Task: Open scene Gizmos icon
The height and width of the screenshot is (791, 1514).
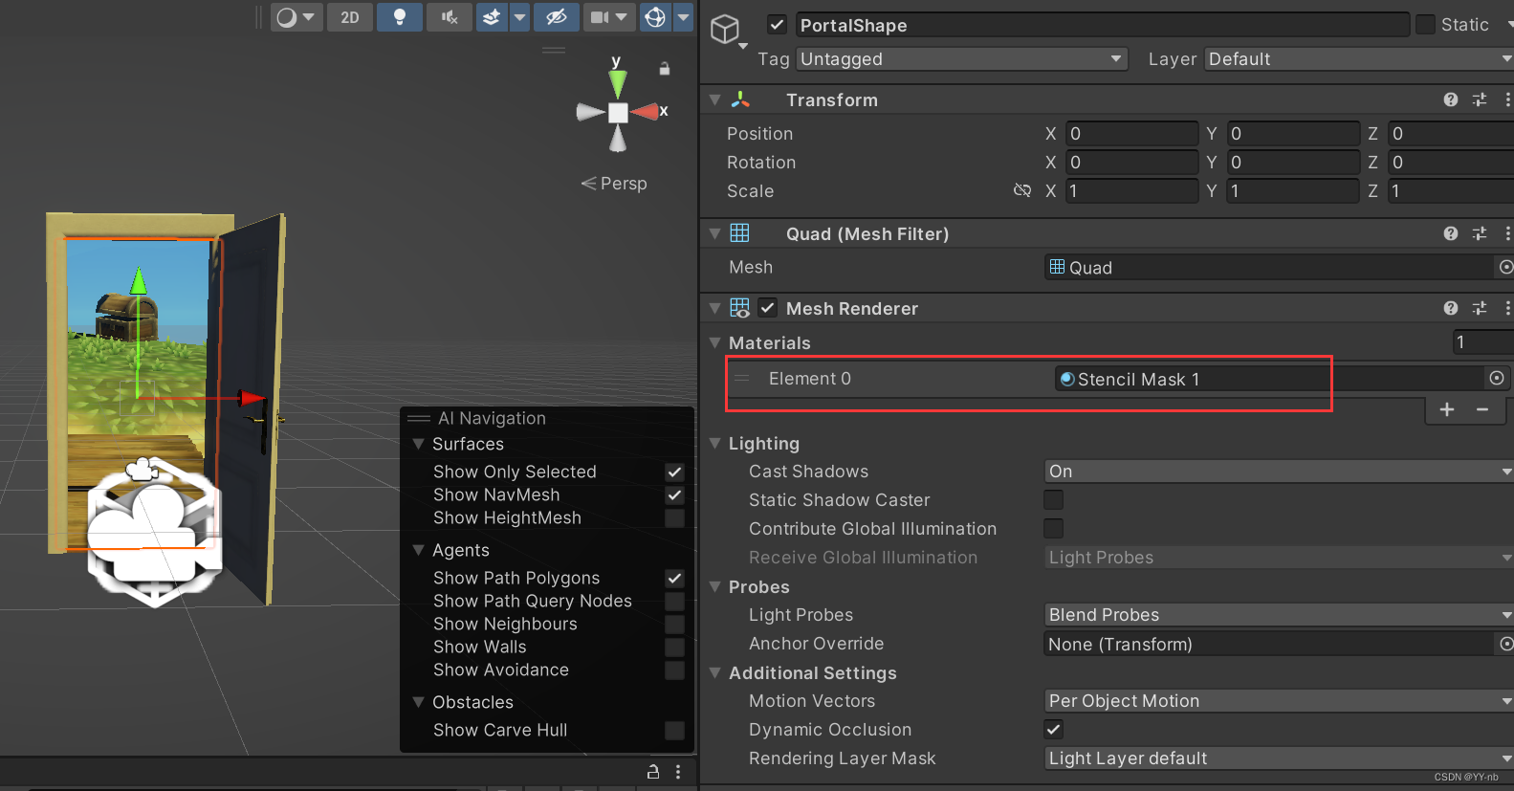Action: [655, 17]
